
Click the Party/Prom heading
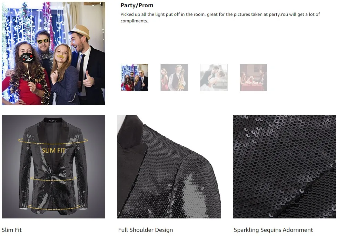tap(137, 6)
